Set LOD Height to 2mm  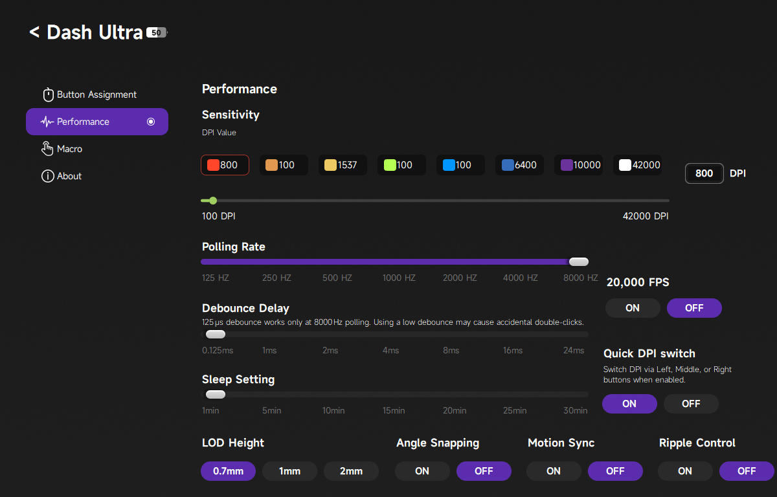point(351,471)
